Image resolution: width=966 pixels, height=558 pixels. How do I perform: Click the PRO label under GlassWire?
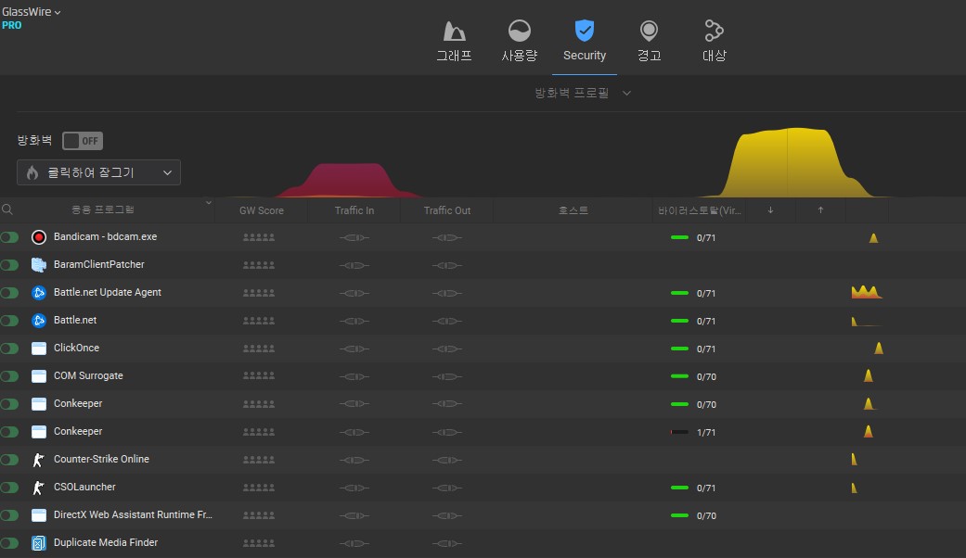12,25
